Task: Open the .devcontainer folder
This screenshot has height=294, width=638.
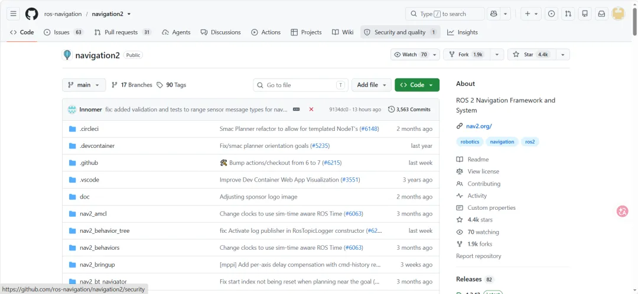Action: (97, 146)
